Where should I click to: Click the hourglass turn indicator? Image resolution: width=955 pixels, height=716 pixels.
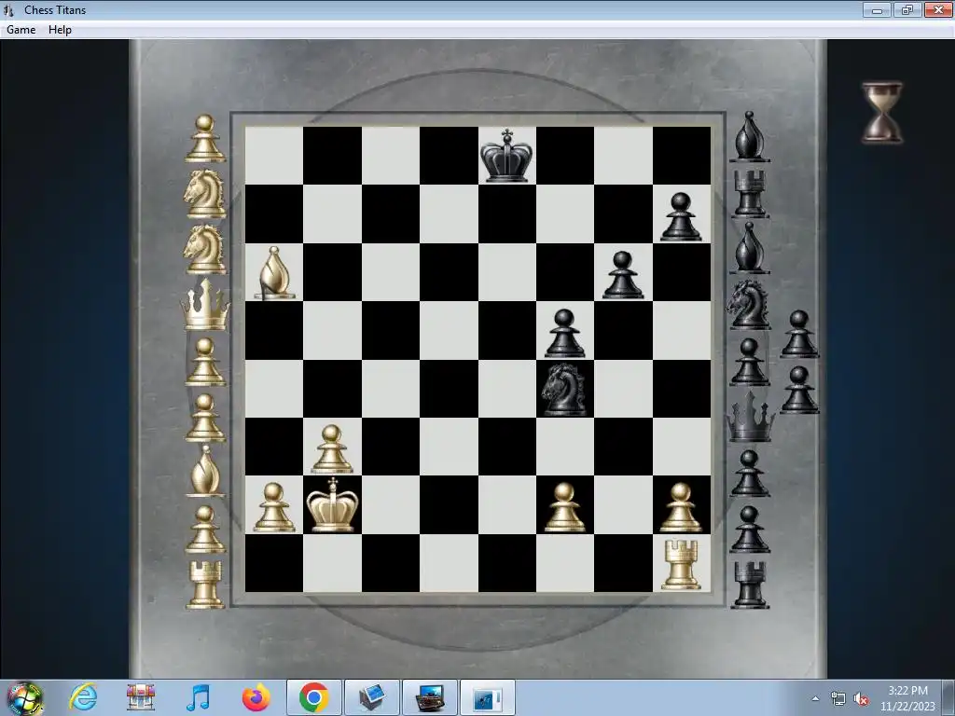882,113
